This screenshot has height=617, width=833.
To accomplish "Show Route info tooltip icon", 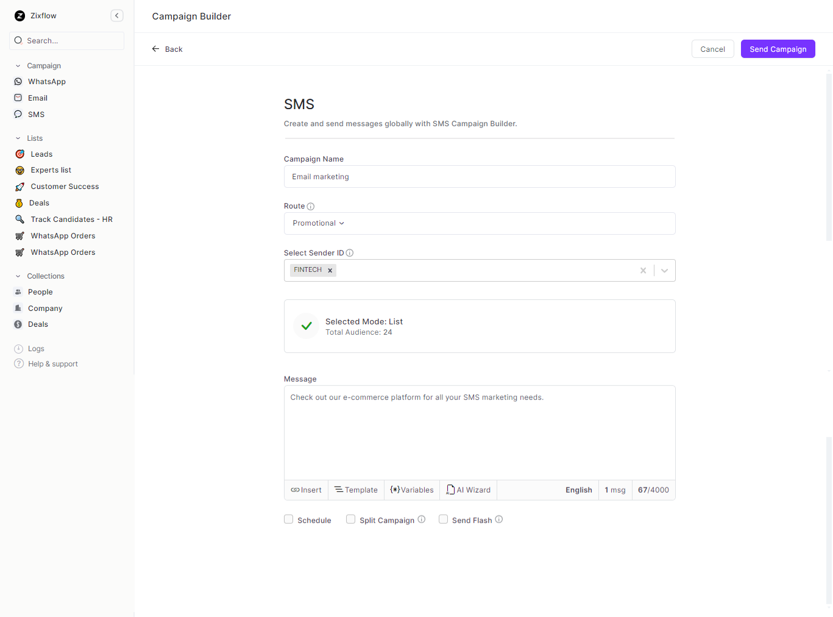I will (x=311, y=207).
